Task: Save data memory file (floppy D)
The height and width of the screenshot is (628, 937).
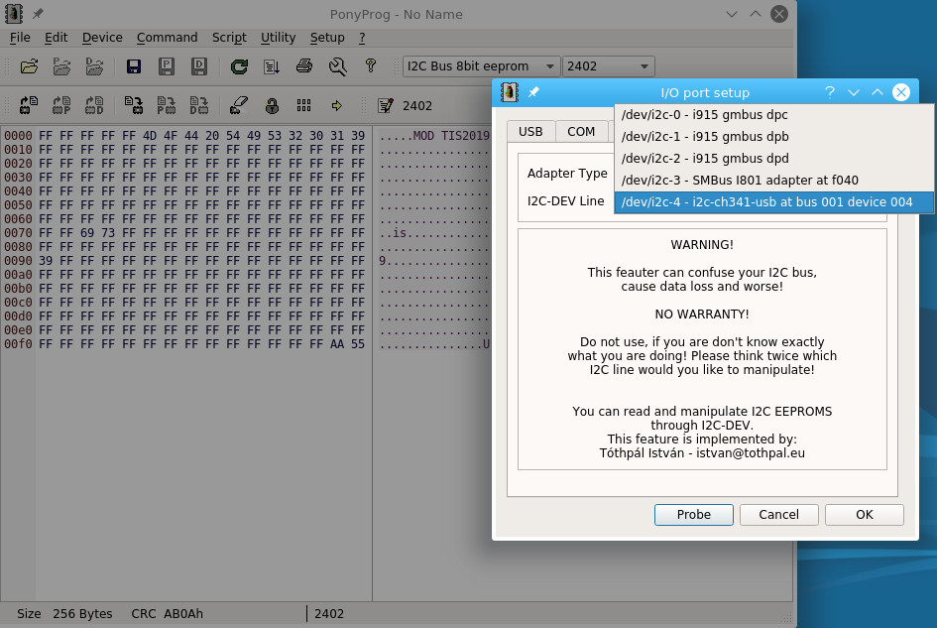Action: (x=199, y=65)
